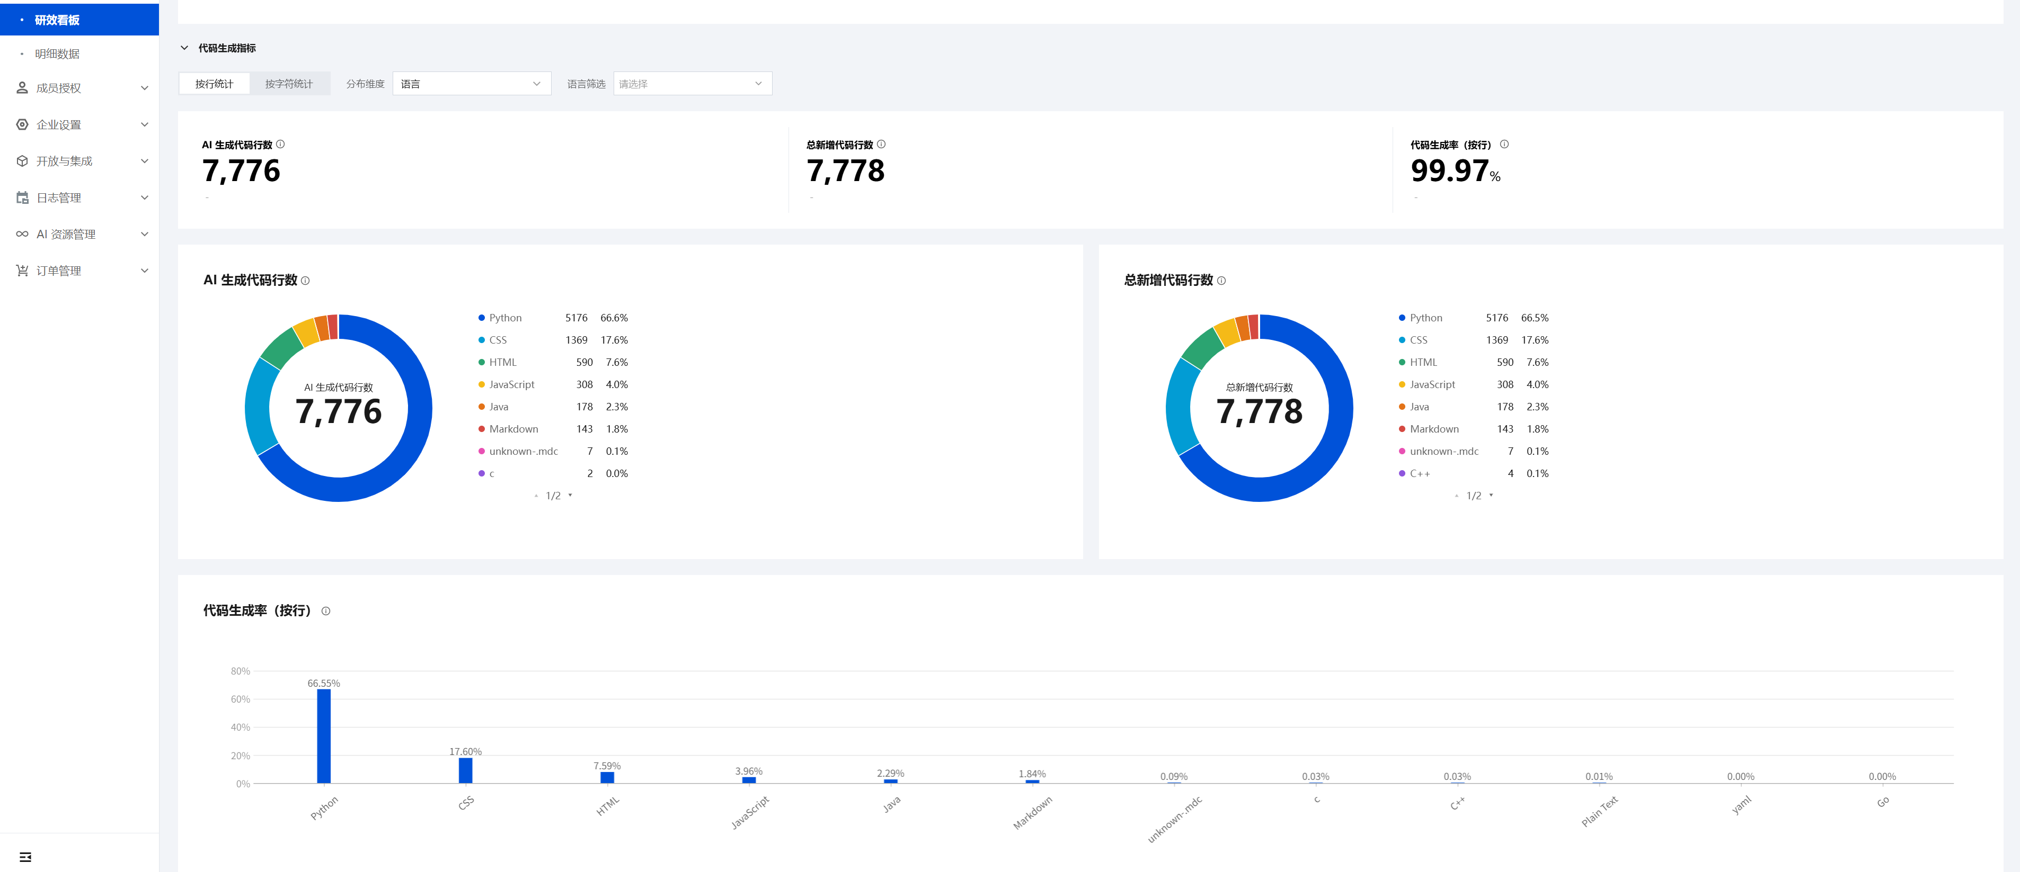This screenshot has width=2020, height=872.
Task: Click the 订单管理 shopping cart icon
Action: tap(22, 271)
